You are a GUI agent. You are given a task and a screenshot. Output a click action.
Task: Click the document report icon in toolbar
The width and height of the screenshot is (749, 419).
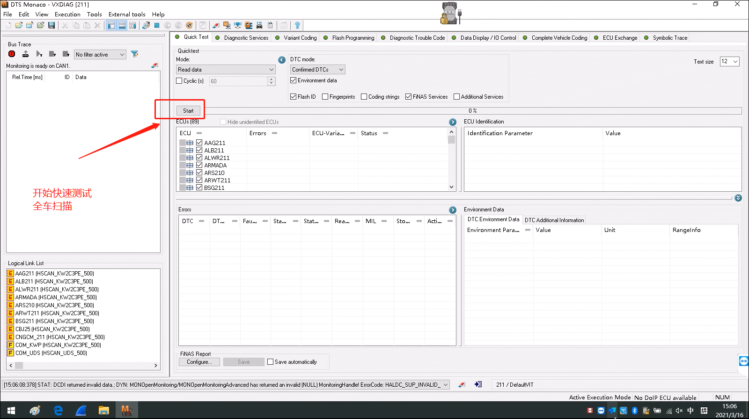pyautogui.click(x=270, y=25)
